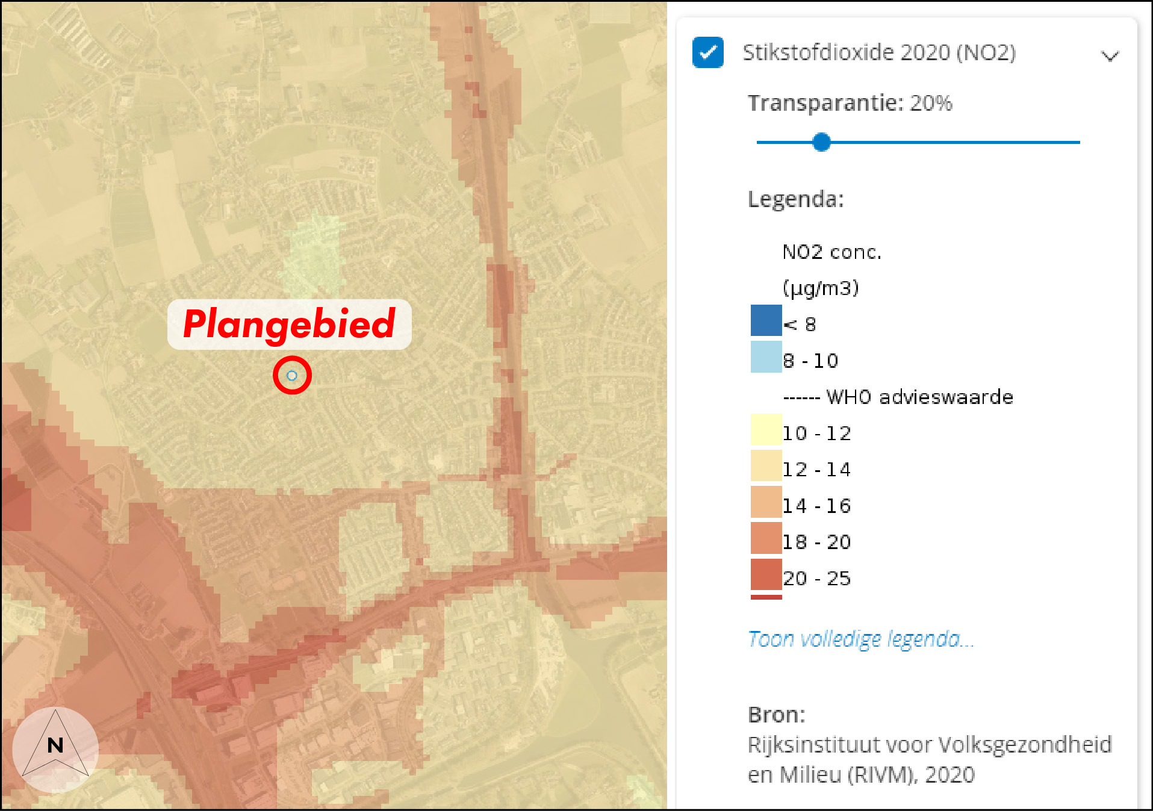Click the 12 - 14 legend swatch
Image resolution: width=1153 pixels, height=811 pixels.
click(766, 465)
